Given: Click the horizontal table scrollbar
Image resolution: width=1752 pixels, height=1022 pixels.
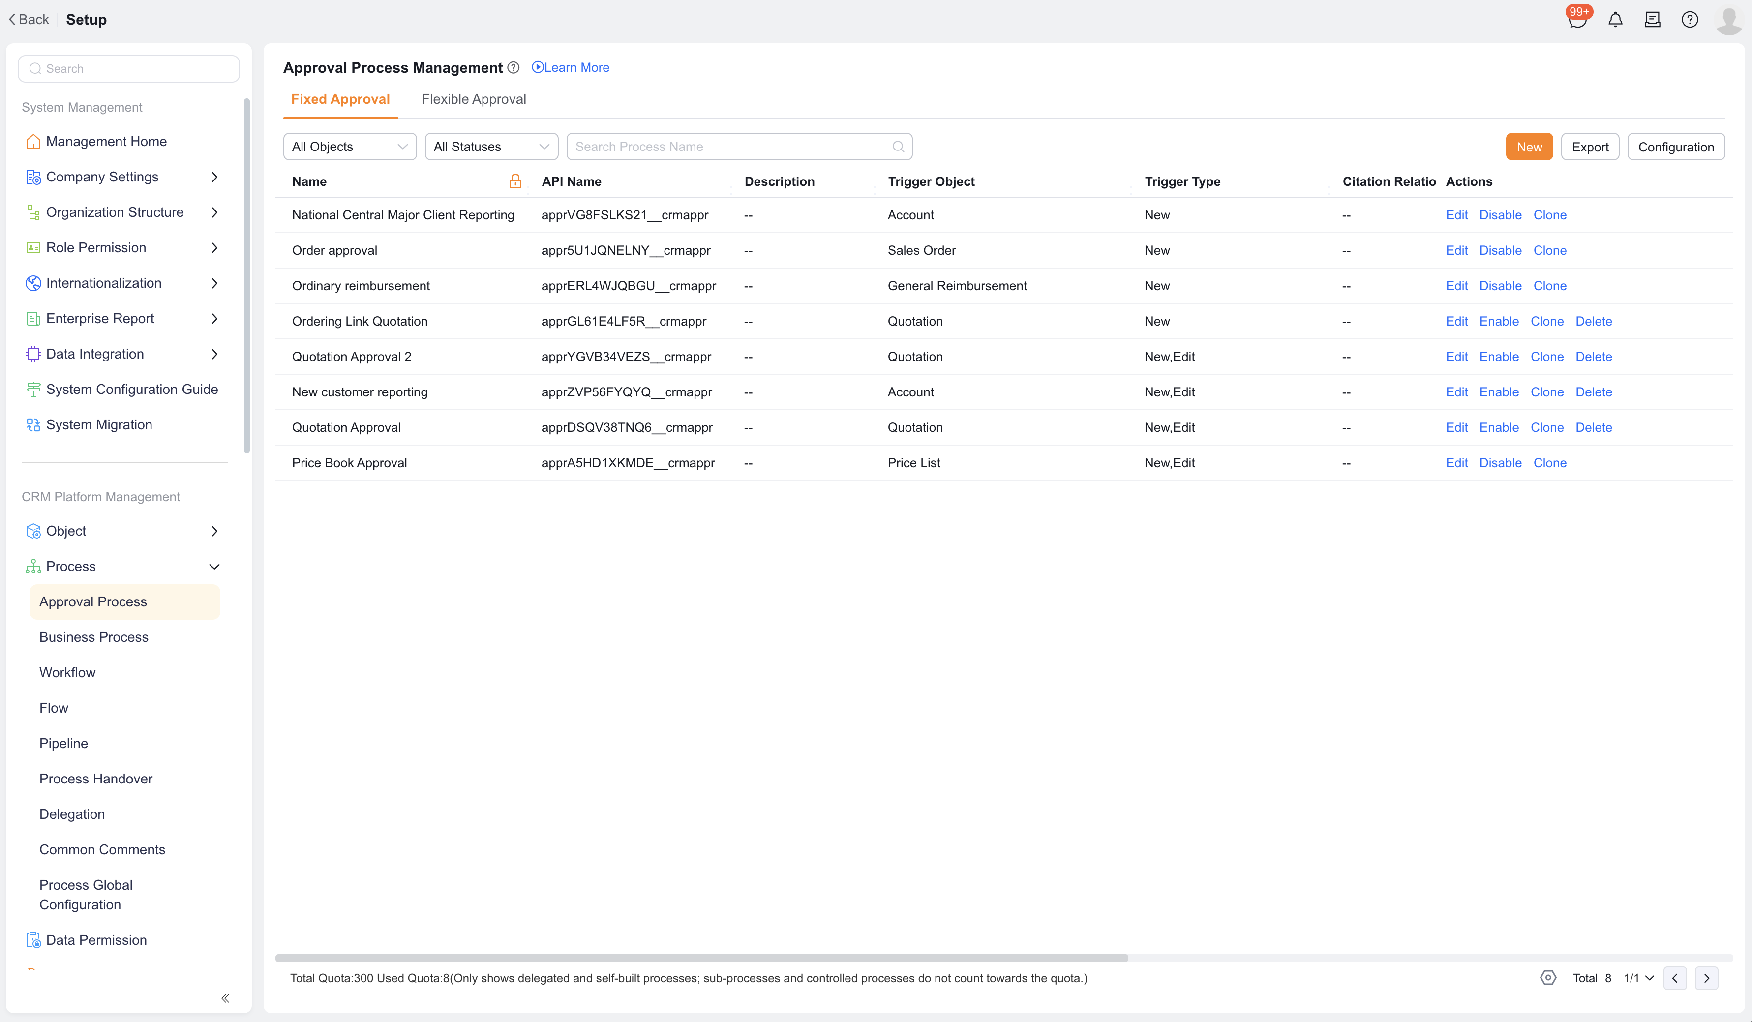Looking at the screenshot, I should (x=701, y=958).
